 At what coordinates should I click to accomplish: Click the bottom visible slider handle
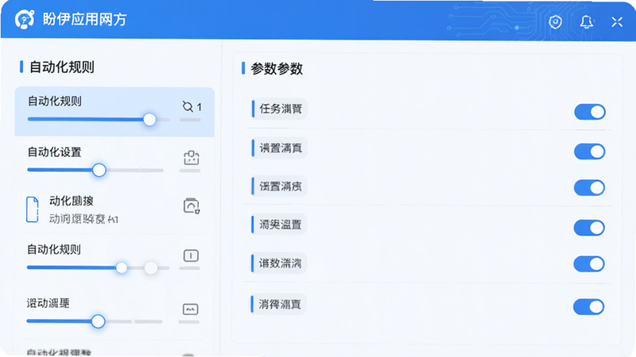point(98,321)
